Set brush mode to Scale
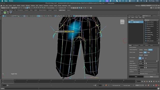This screenshot has width=160, height=90. [x=148, y=52]
